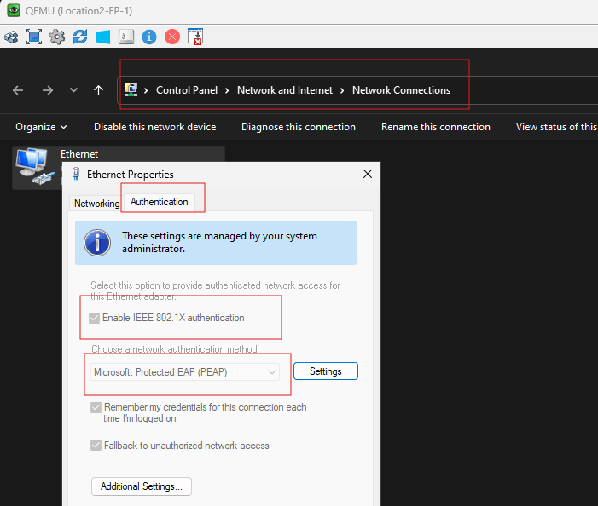The image size is (598, 506).
Task: Click the blue refresh arrows icon
Action: pos(80,37)
